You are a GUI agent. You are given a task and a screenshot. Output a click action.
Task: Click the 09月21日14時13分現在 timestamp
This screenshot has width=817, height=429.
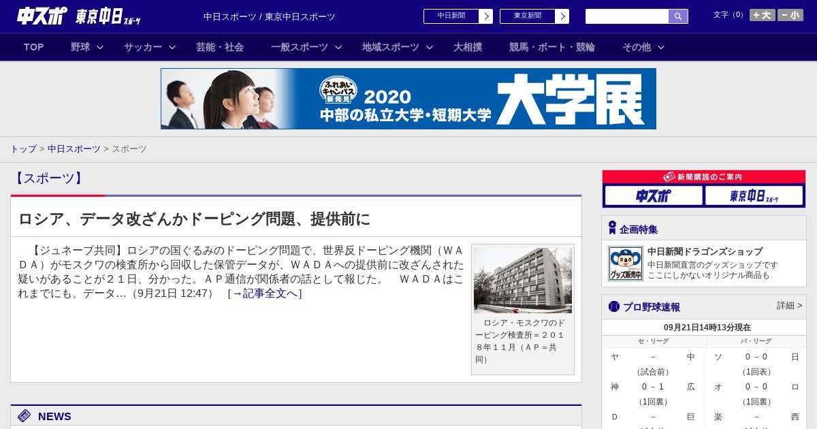707,328
